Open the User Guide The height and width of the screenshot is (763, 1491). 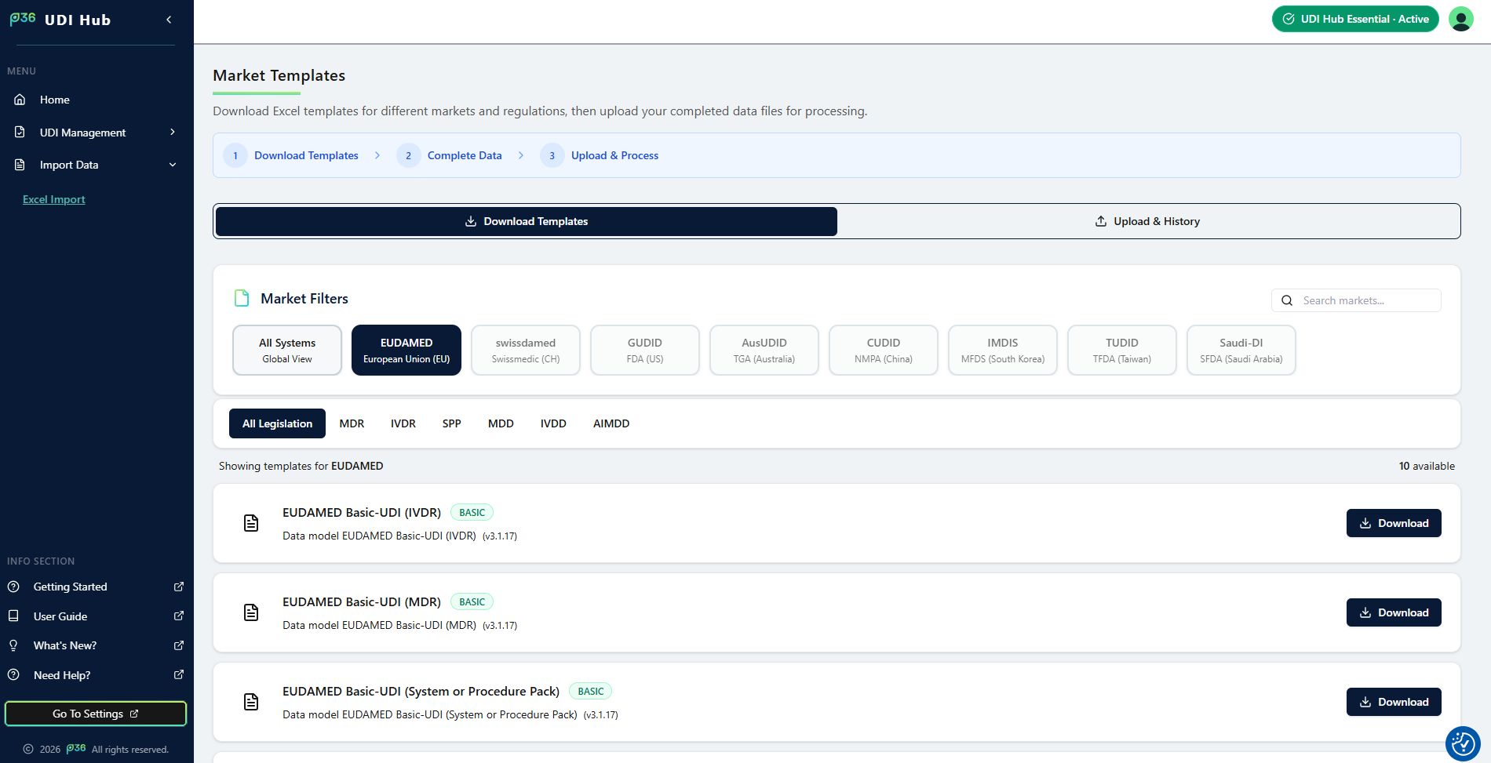point(60,616)
